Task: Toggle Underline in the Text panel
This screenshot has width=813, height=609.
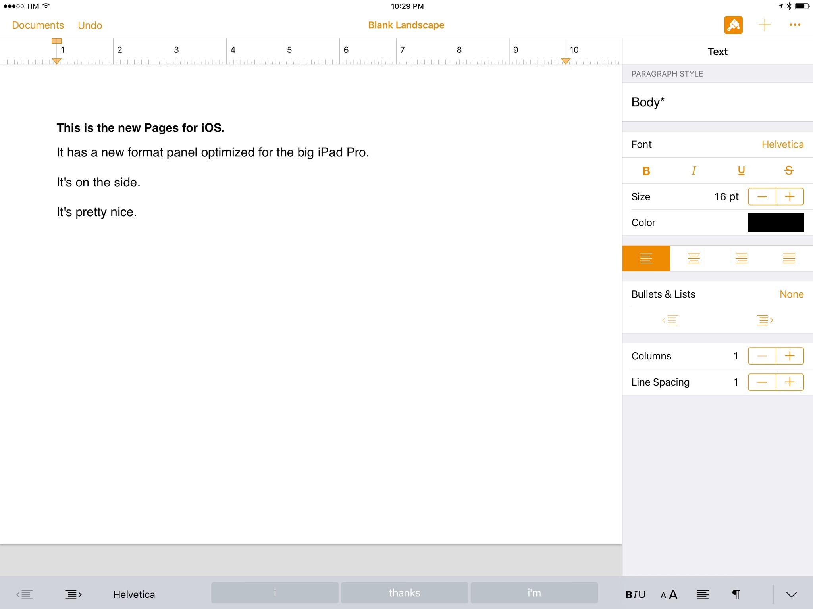Action: tap(741, 171)
